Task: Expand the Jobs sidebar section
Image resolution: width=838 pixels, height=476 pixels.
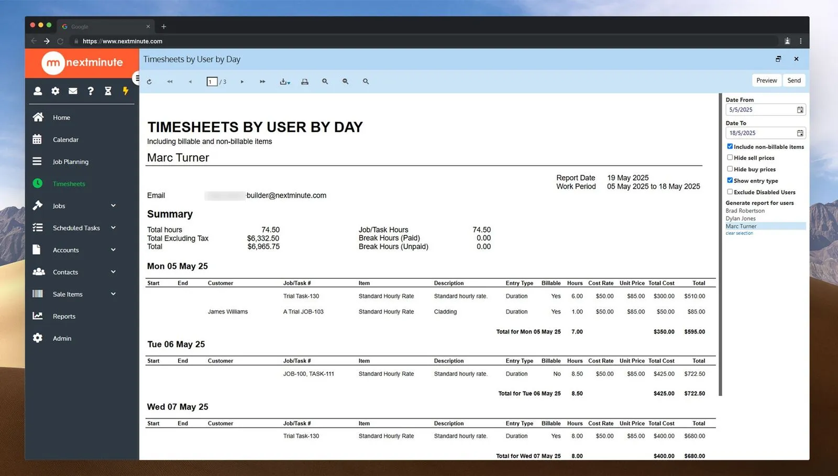Action: tap(113, 205)
